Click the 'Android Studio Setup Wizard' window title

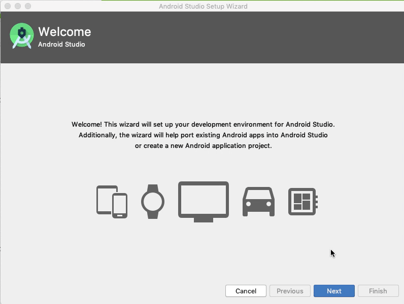pyautogui.click(x=203, y=6)
